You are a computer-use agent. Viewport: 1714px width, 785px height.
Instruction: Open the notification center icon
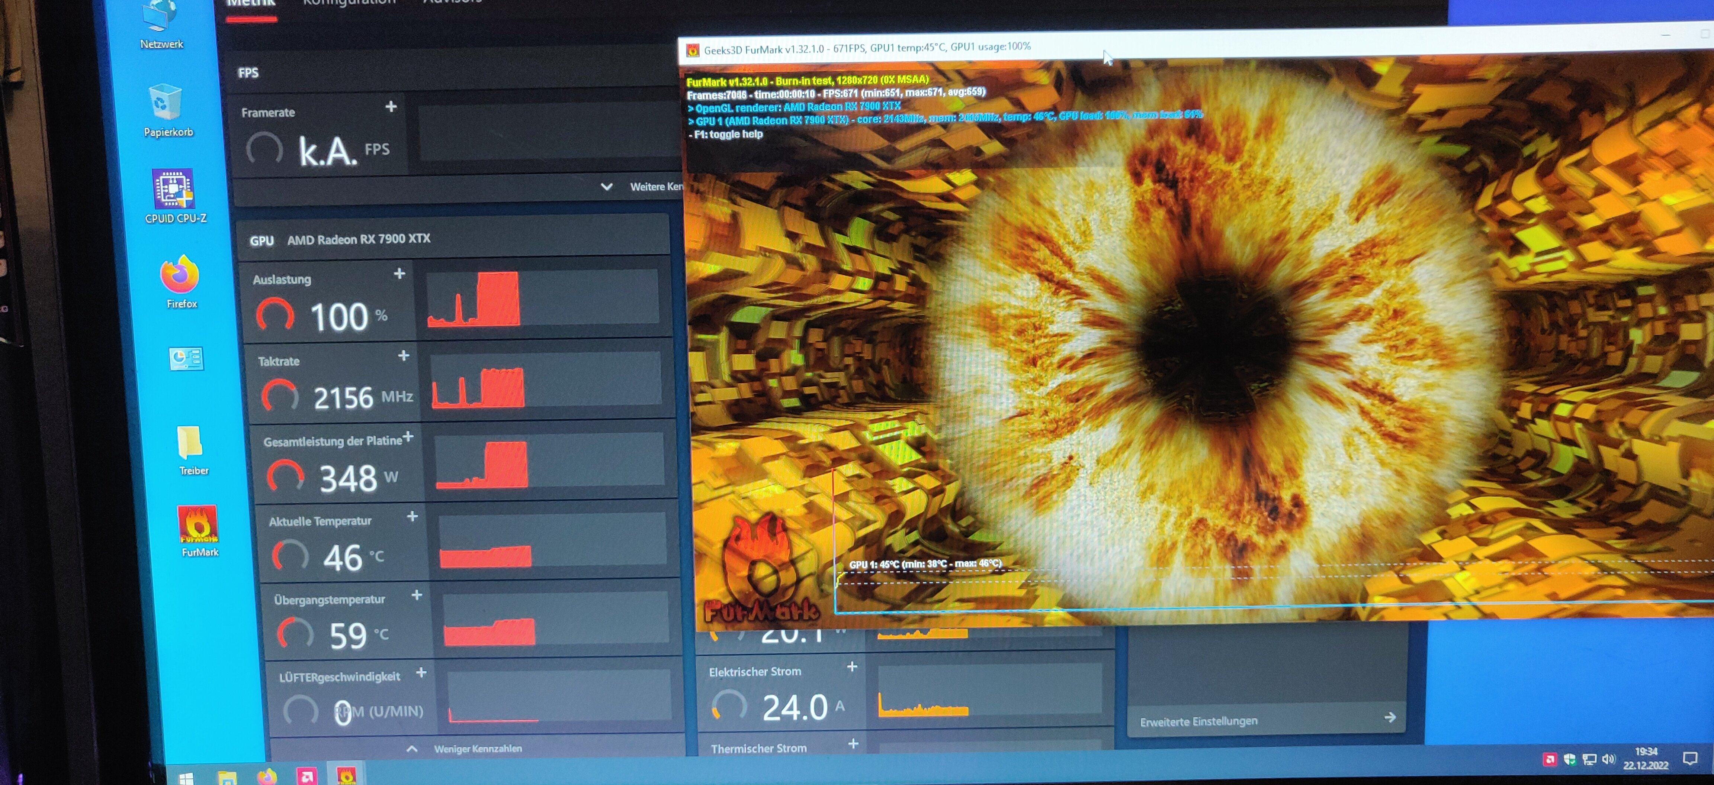tap(1689, 758)
